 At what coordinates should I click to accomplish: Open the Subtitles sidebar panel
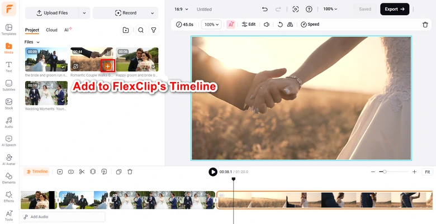coord(9,85)
